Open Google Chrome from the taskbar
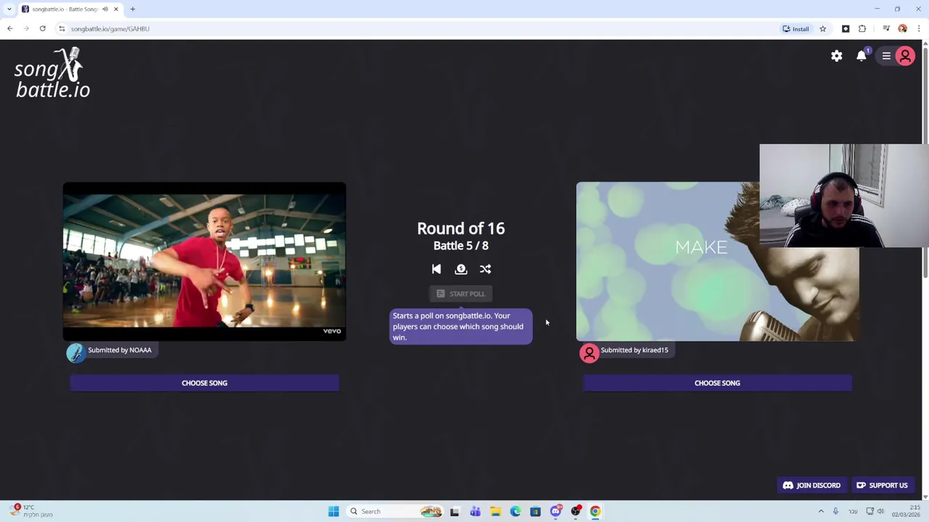The height and width of the screenshot is (522, 929). (595, 511)
